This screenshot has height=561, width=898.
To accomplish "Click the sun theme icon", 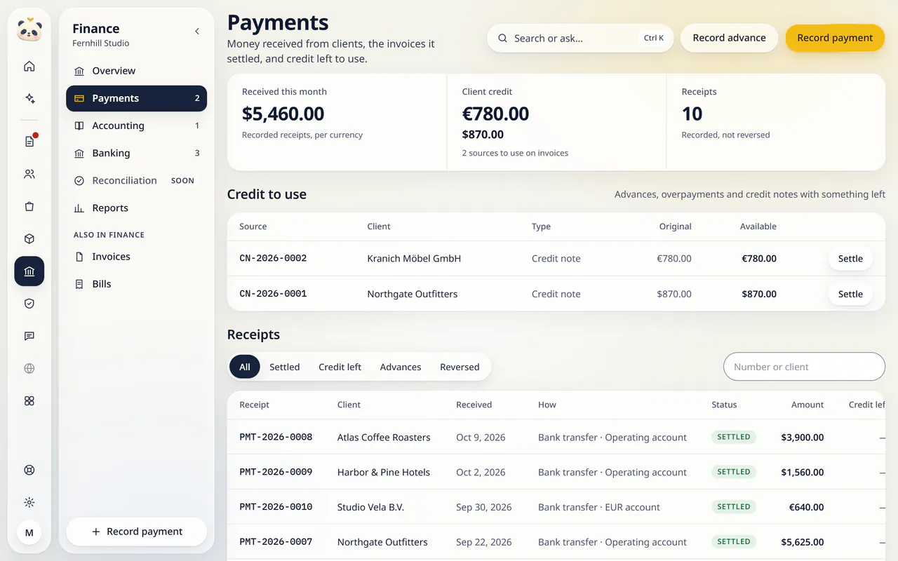I will [29, 502].
